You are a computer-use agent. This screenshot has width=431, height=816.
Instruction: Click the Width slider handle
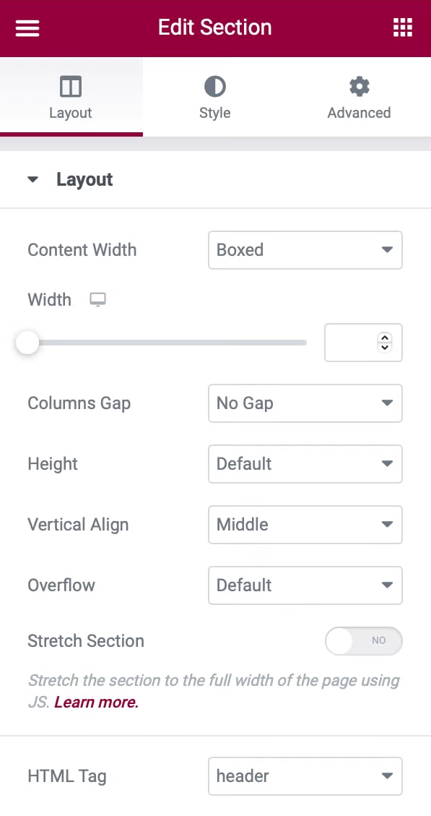point(27,343)
